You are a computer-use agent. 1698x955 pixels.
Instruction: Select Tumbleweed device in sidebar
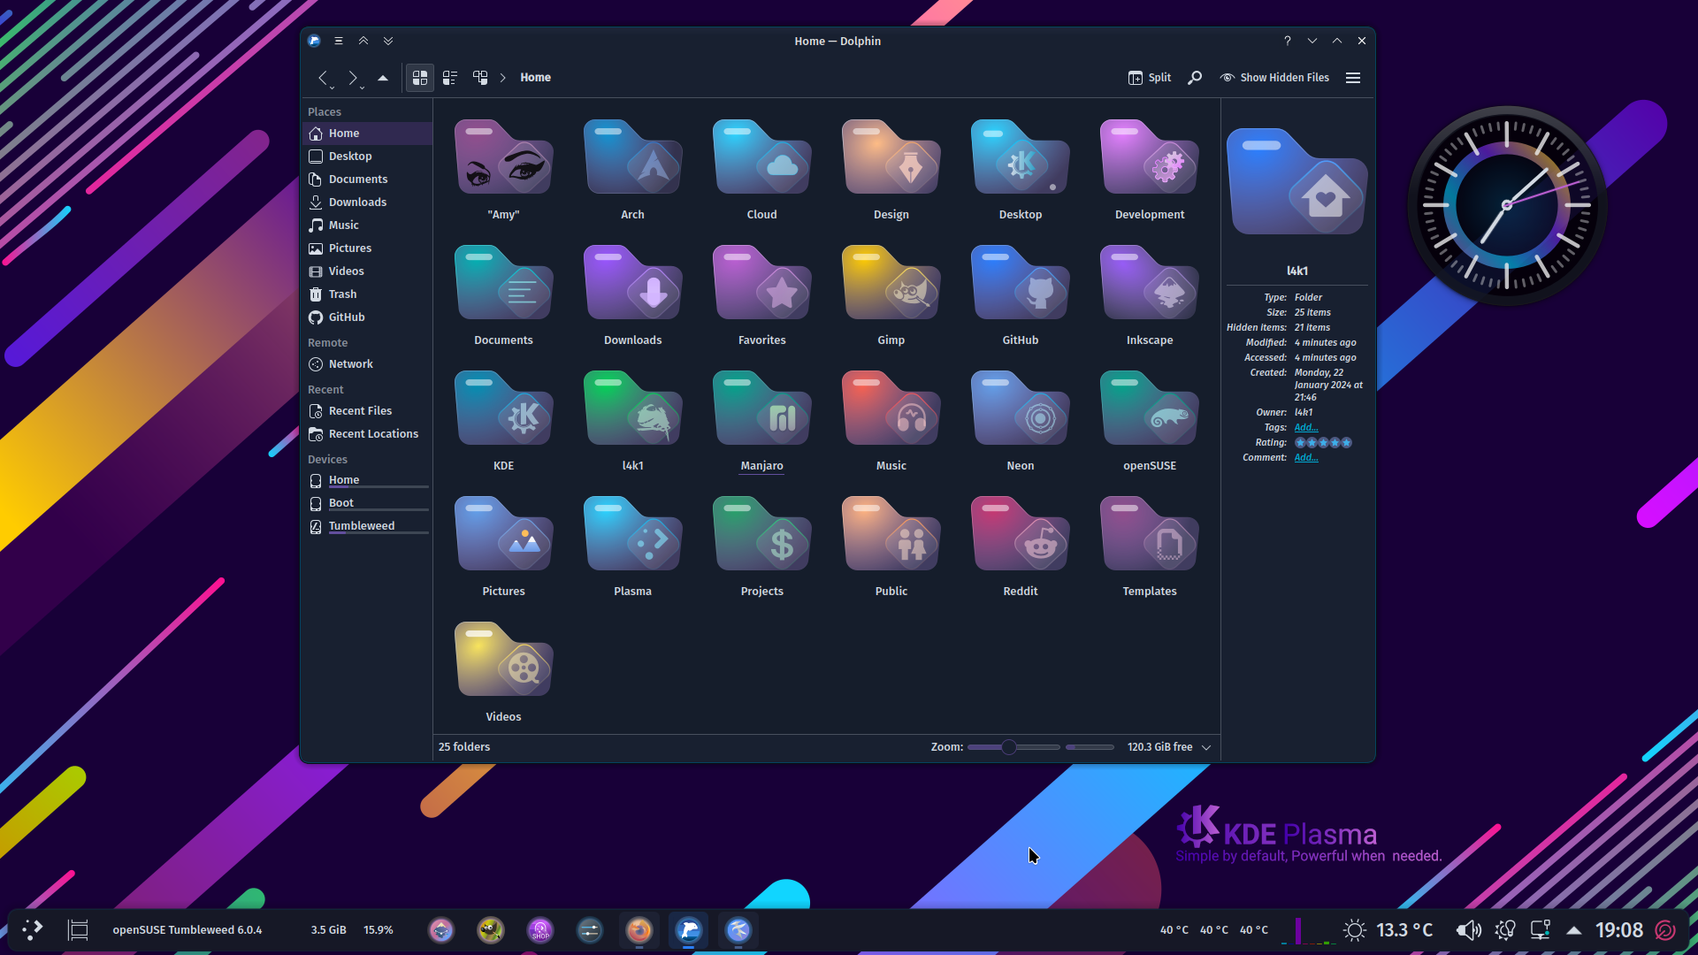point(367,526)
